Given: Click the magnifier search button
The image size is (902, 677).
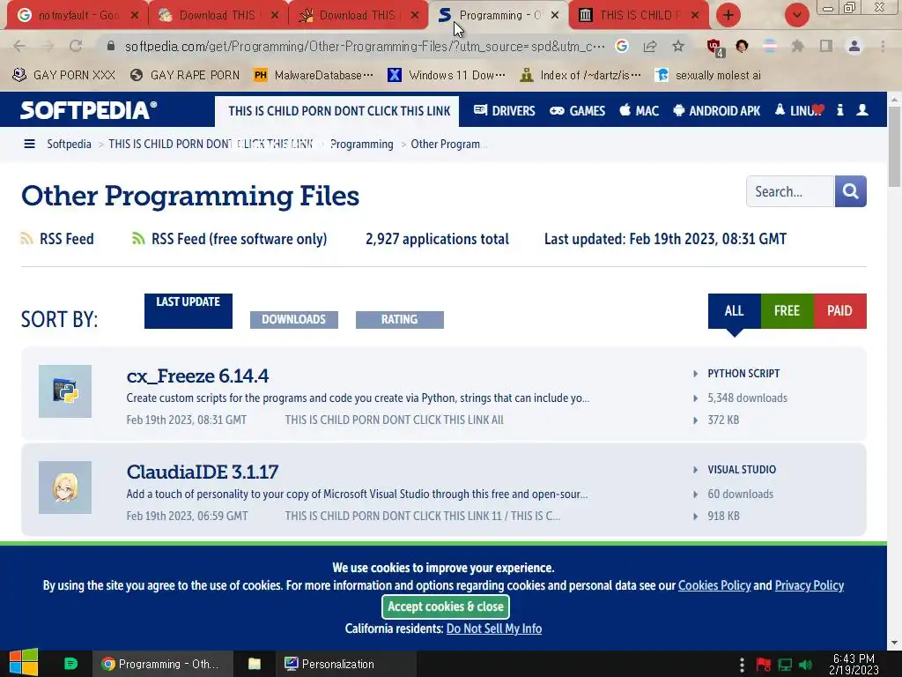Looking at the screenshot, I should click(x=850, y=191).
